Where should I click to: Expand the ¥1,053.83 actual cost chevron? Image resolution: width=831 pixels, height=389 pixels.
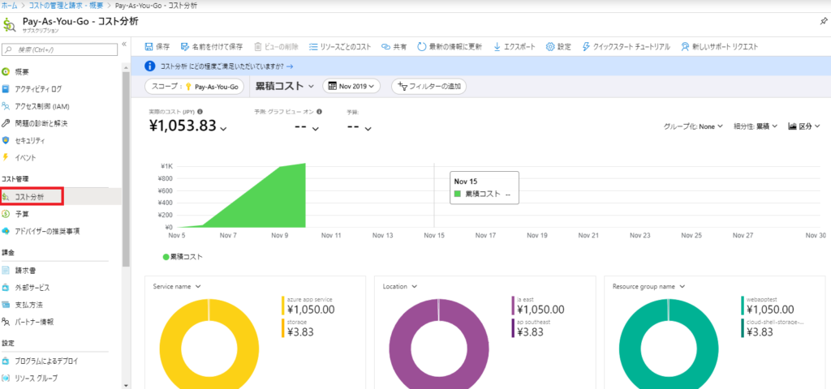(224, 129)
